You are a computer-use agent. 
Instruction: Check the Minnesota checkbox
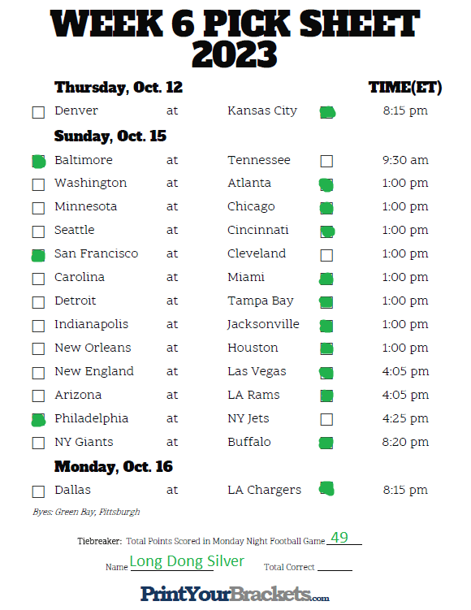click(38, 208)
